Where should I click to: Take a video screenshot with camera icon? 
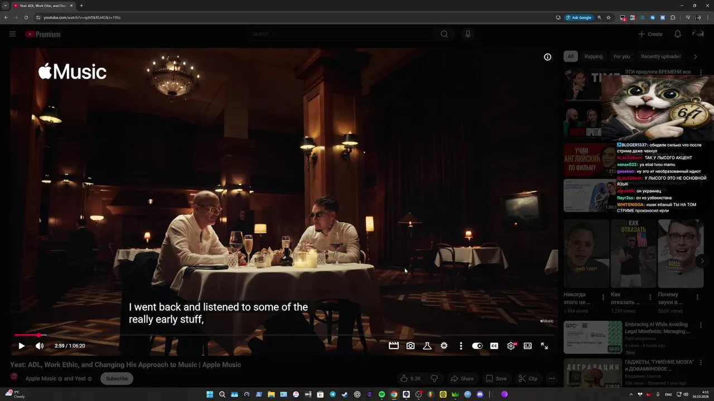click(x=411, y=346)
